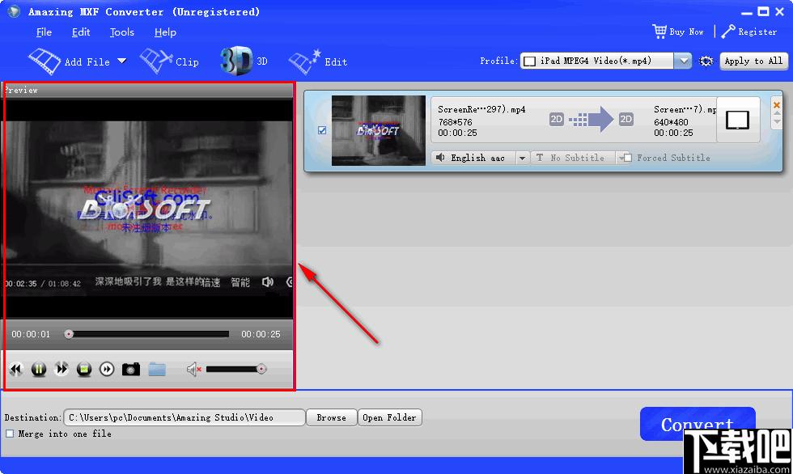This screenshot has height=474, width=793.
Task: Click the 640*480 output resolution text
Action: tap(671, 122)
